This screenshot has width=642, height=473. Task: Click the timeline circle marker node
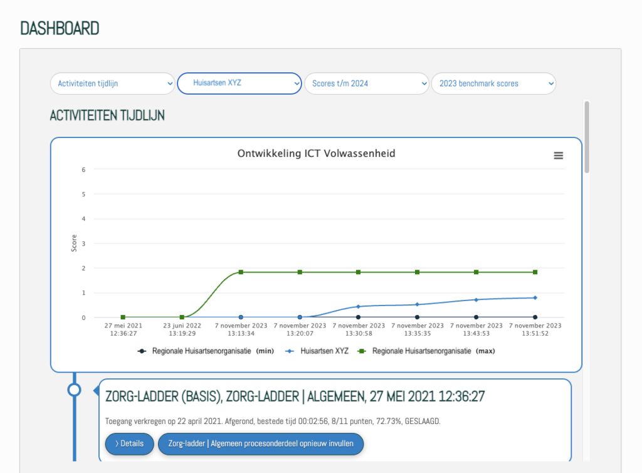(74, 390)
